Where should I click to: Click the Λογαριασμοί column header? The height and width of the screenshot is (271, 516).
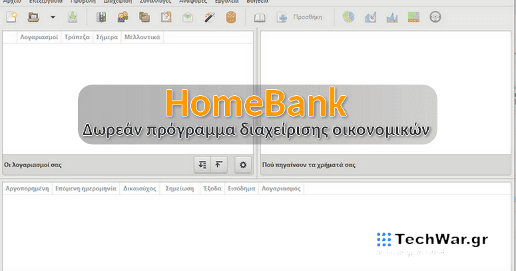click(39, 37)
